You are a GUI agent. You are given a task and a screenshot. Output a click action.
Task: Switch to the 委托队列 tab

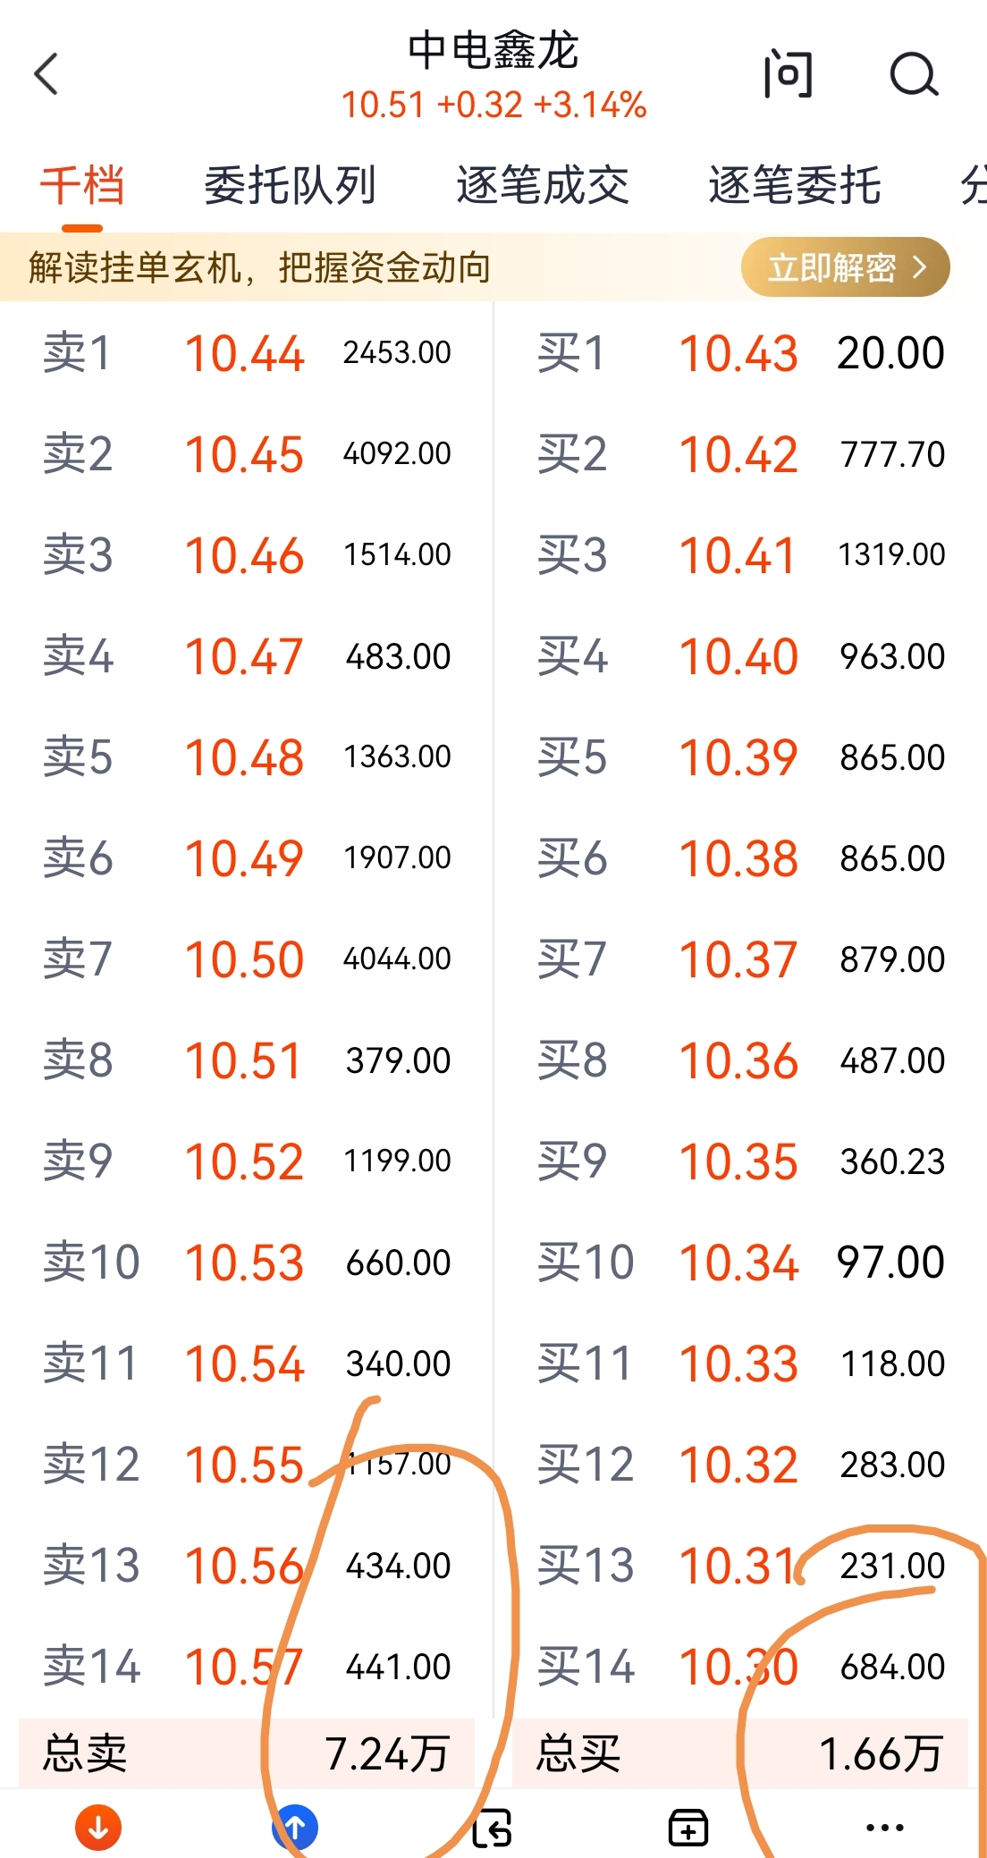point(290,186)
